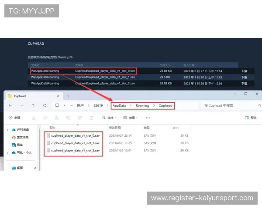Viewport: 262px width, 209px height.
Task: Click the date 2023/1/29 12:01
Action: (120, 150)
